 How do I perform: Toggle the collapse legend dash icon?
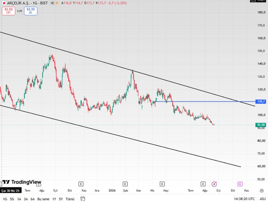pyautogui.click(x=53, y=3)
